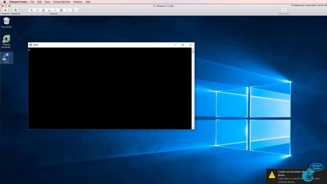Image resolution: width=327 pixels, height=184 pixels.
Task: Open the Help menu
Action: click(x=88, y=2)
